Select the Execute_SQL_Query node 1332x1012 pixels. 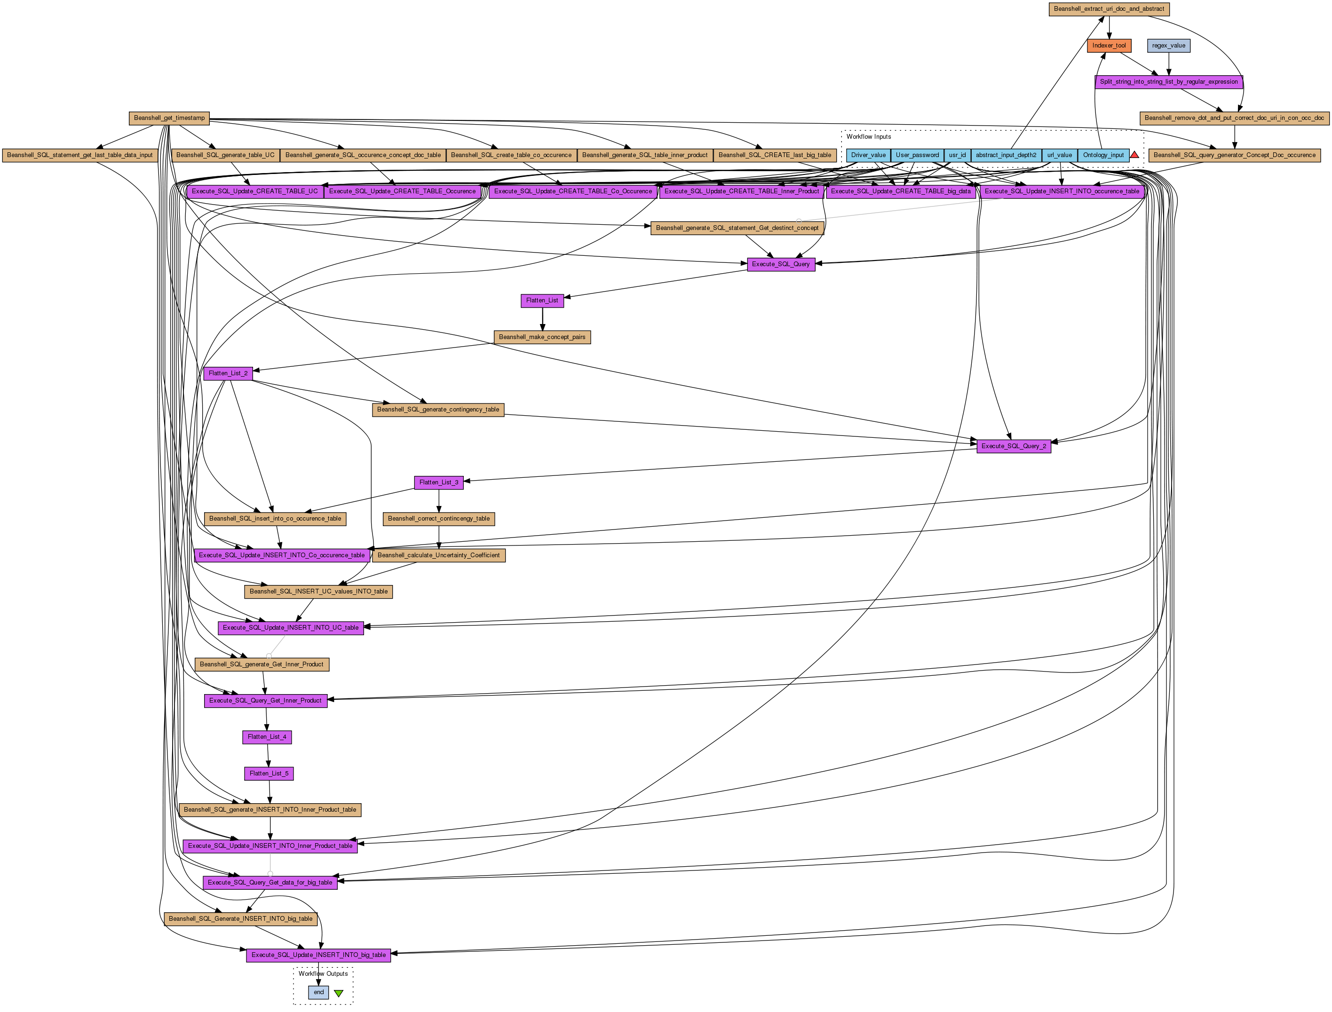[x=781, y=264]
